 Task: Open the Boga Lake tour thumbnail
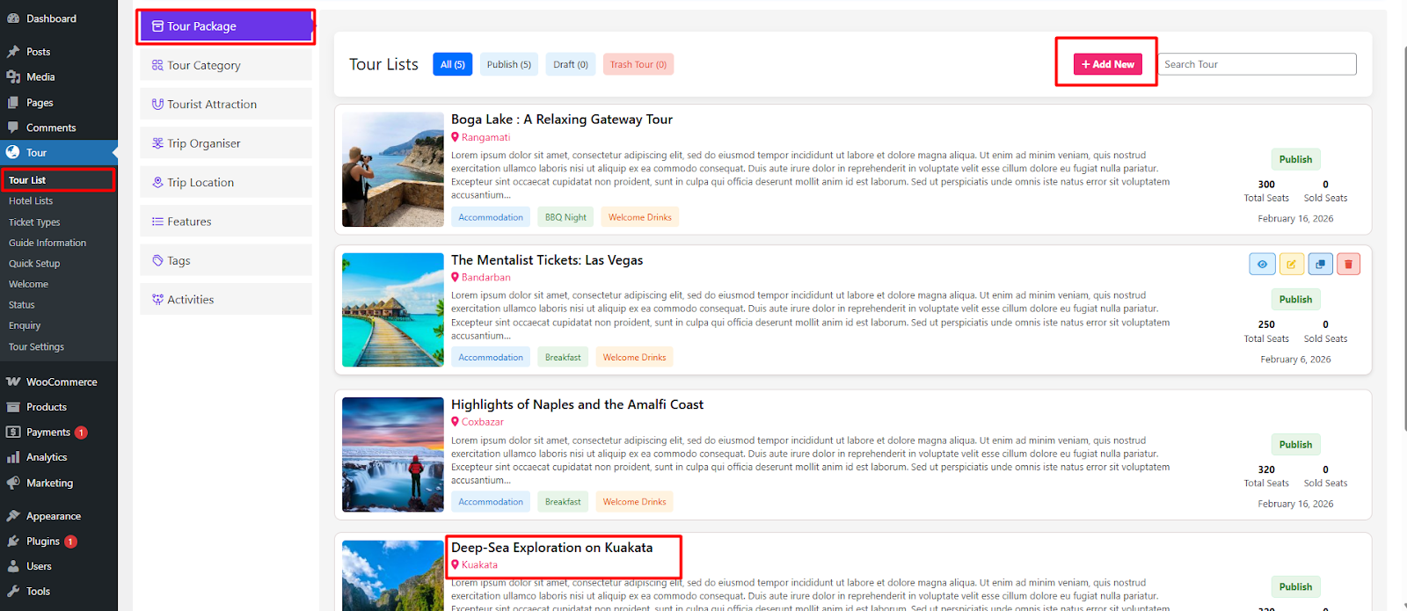393,170
